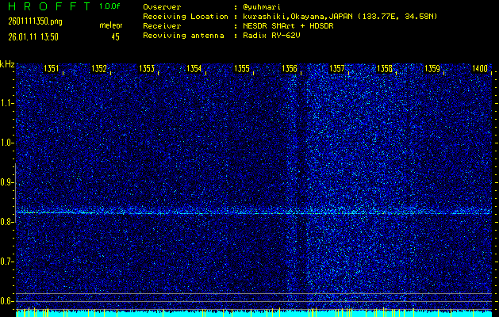499x317 pixels.
Task: Click the 1351 time marker
Action: [52, 69]
